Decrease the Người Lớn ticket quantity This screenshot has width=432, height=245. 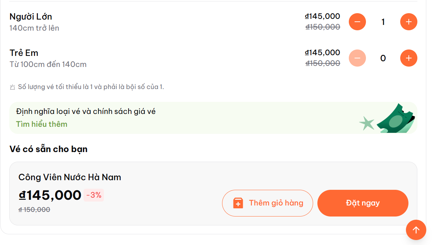pyautogui.click(x=357, y=22)
